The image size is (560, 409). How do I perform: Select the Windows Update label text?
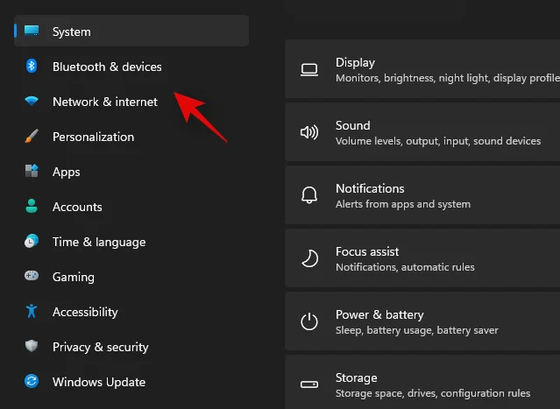(99, 382)
